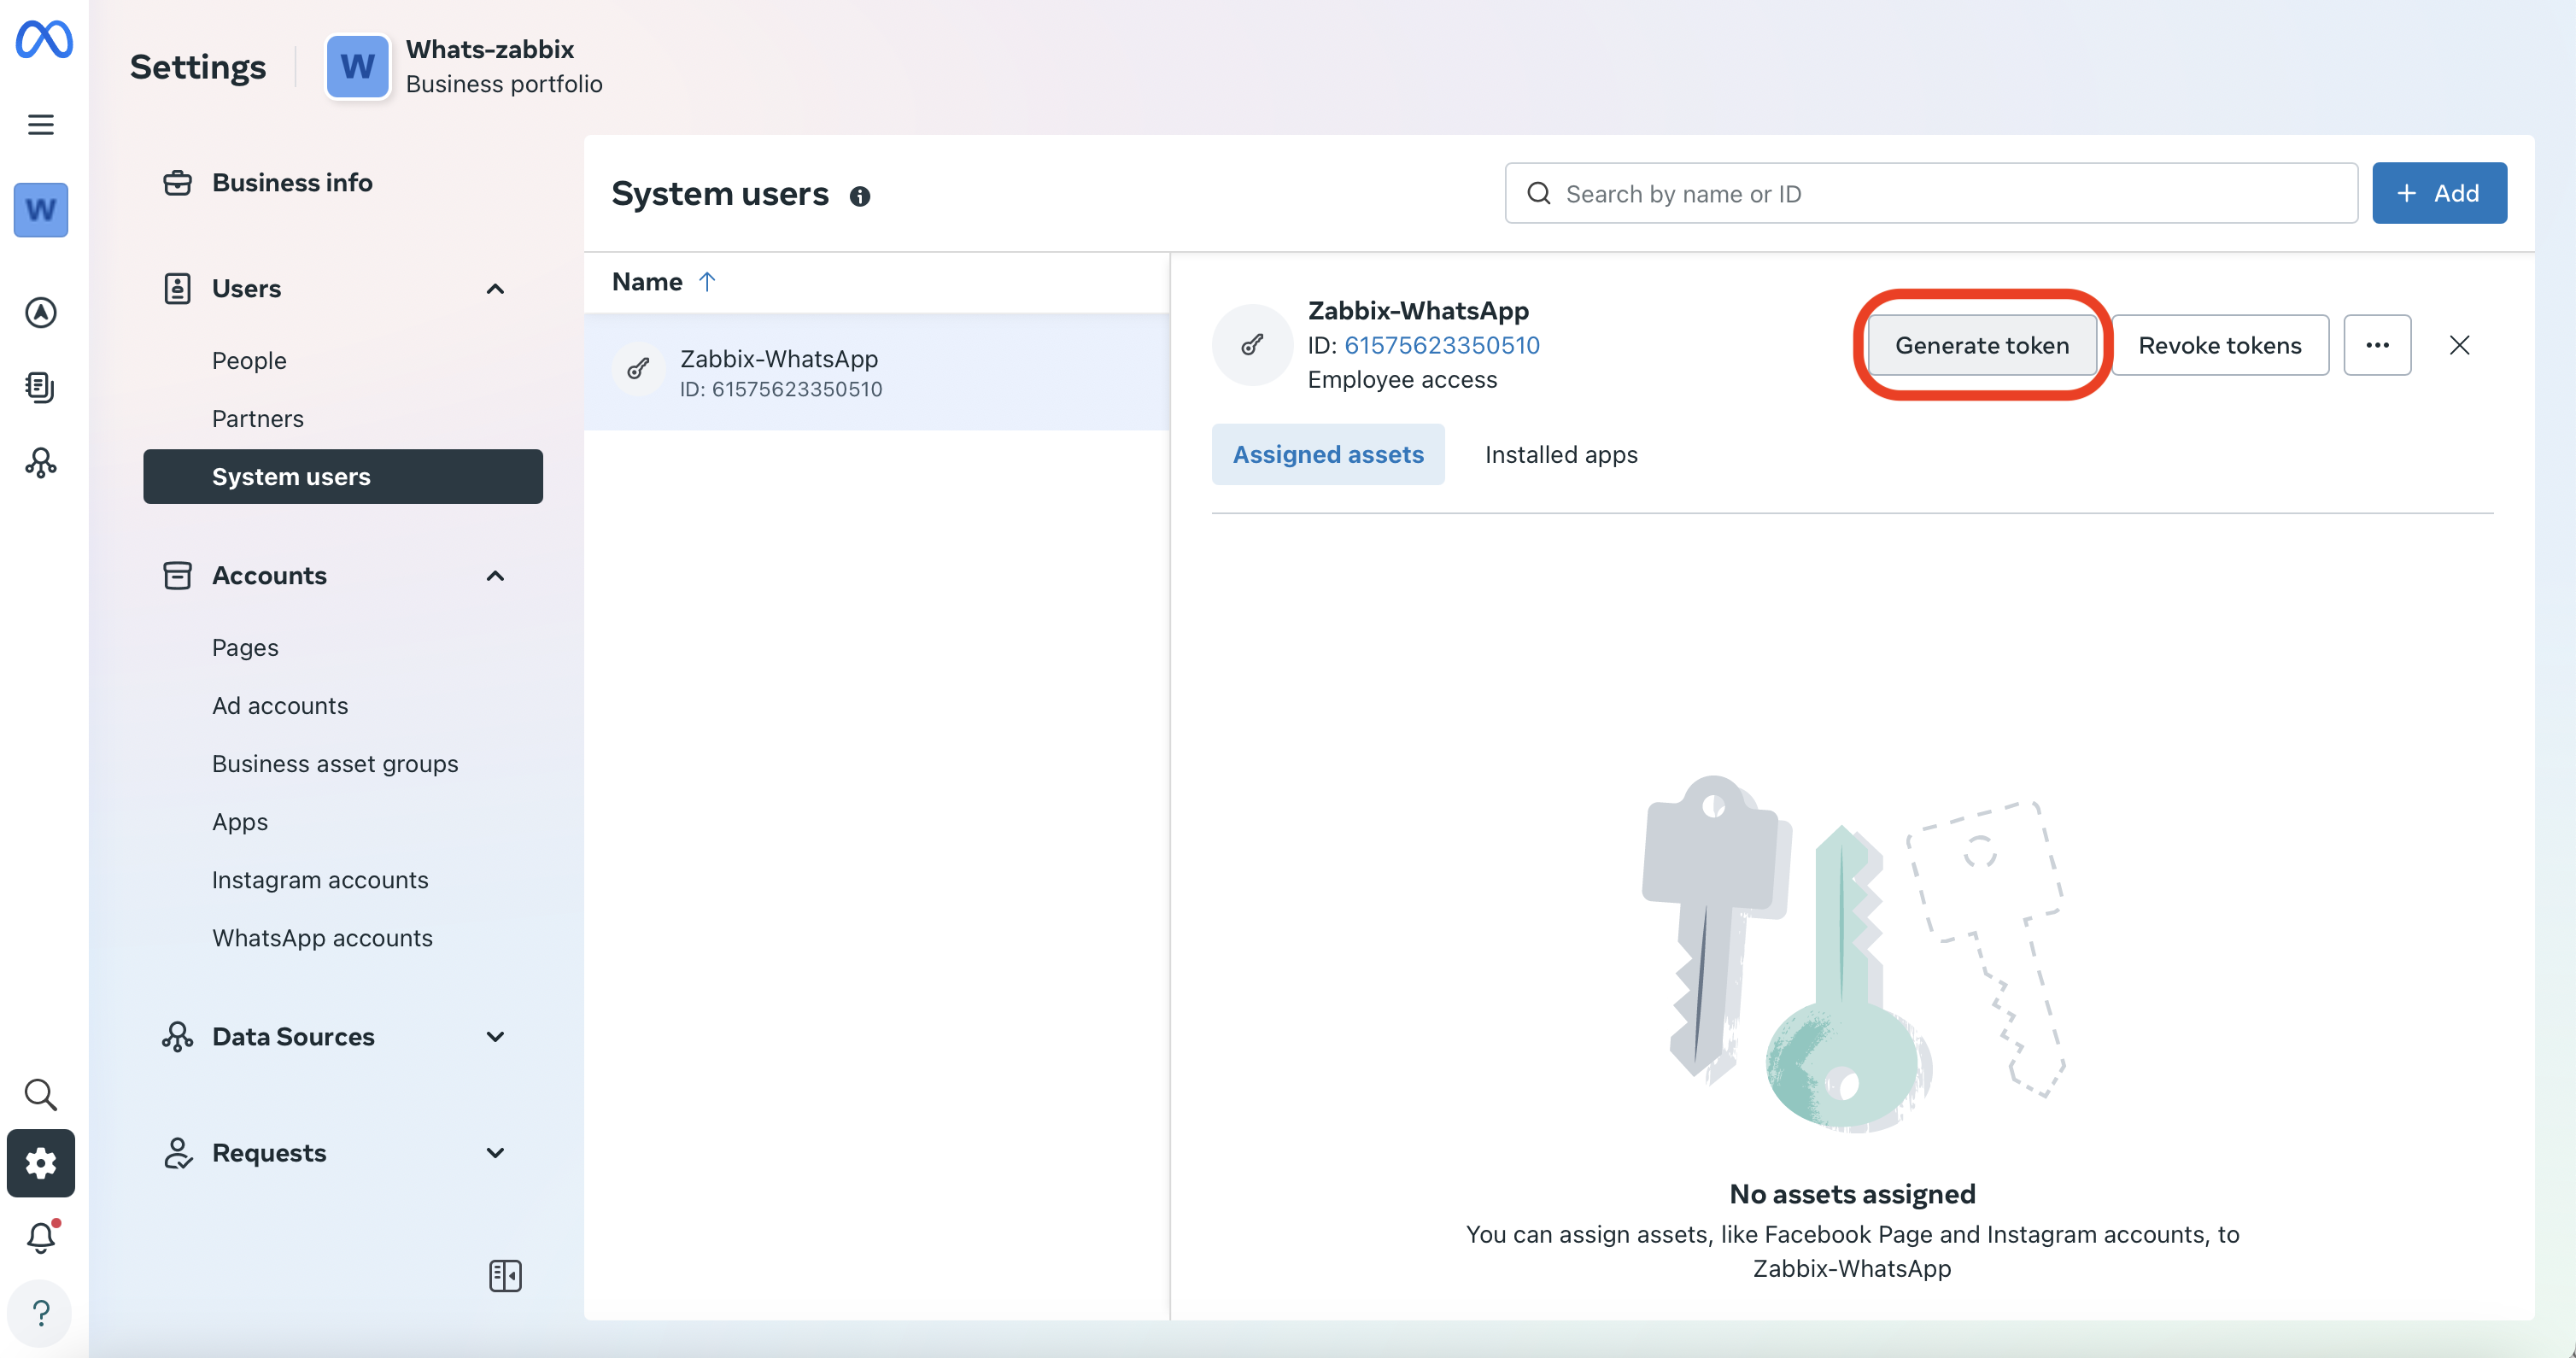This screenshot has height=1358, width=2576.
Task: Click the Data Sources nodes icon in sidebar
Action: pyautogui.click(x=177, y=1037)
